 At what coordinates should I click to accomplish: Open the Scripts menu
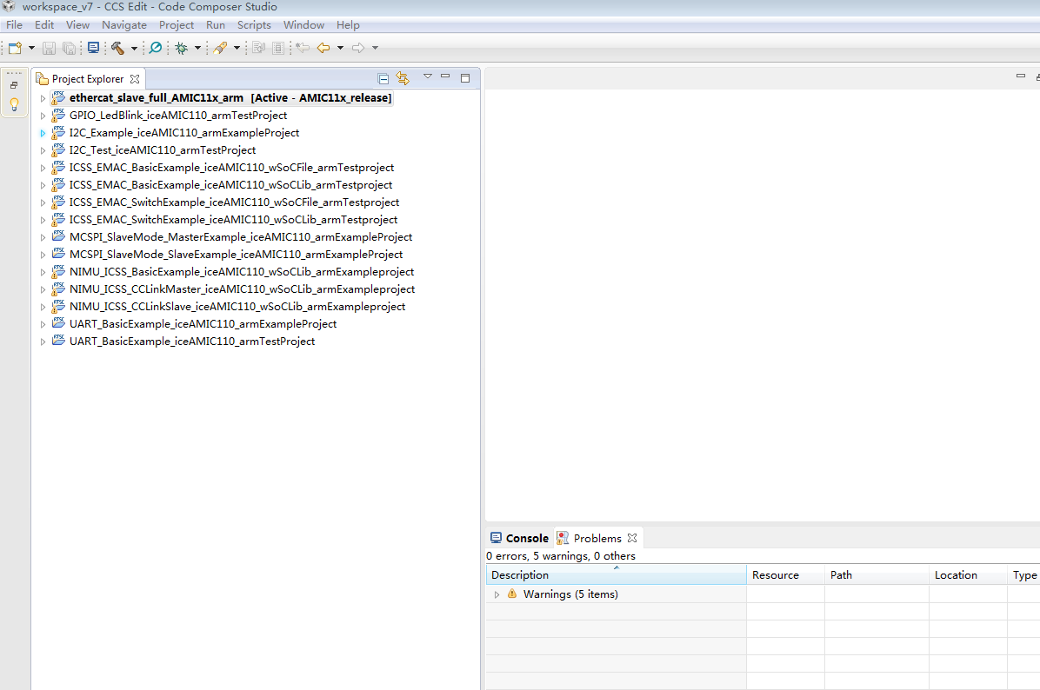[254, 25]
